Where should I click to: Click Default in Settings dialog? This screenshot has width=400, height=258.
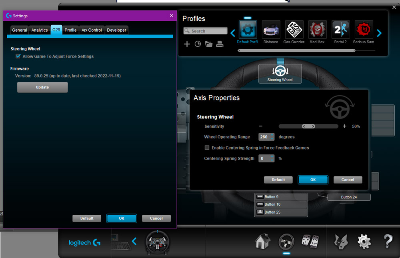87,218
